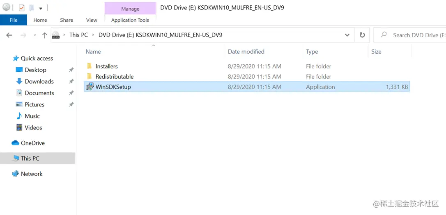Image resolution: width=446 pixels, height=215 pixels.
Task: Select Network in the navigation pane
Action: point(32,174)
